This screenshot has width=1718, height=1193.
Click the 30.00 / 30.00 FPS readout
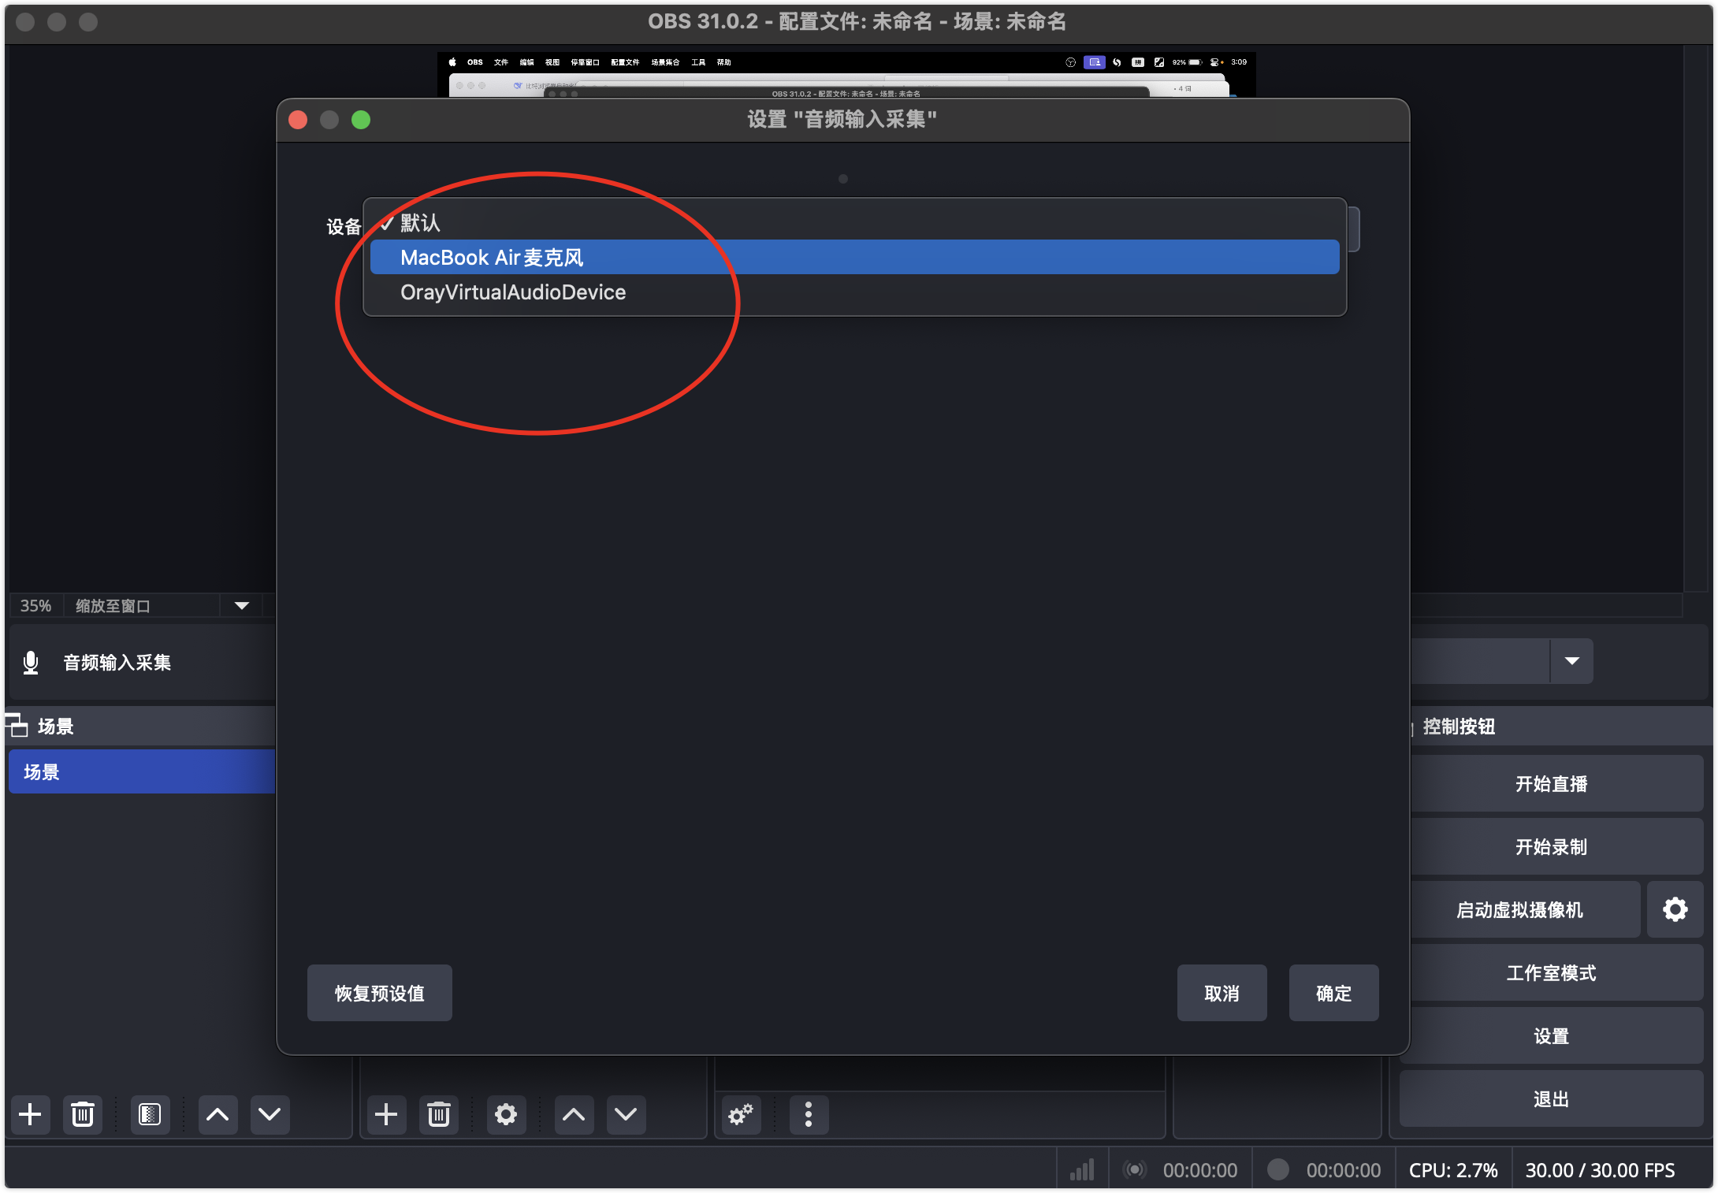tap(1600, 1170)
